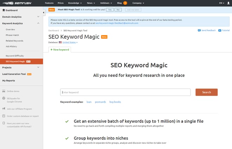This screenshot has width=232, height=149.
Task: Open Phrase Match report
Action: 12,35
